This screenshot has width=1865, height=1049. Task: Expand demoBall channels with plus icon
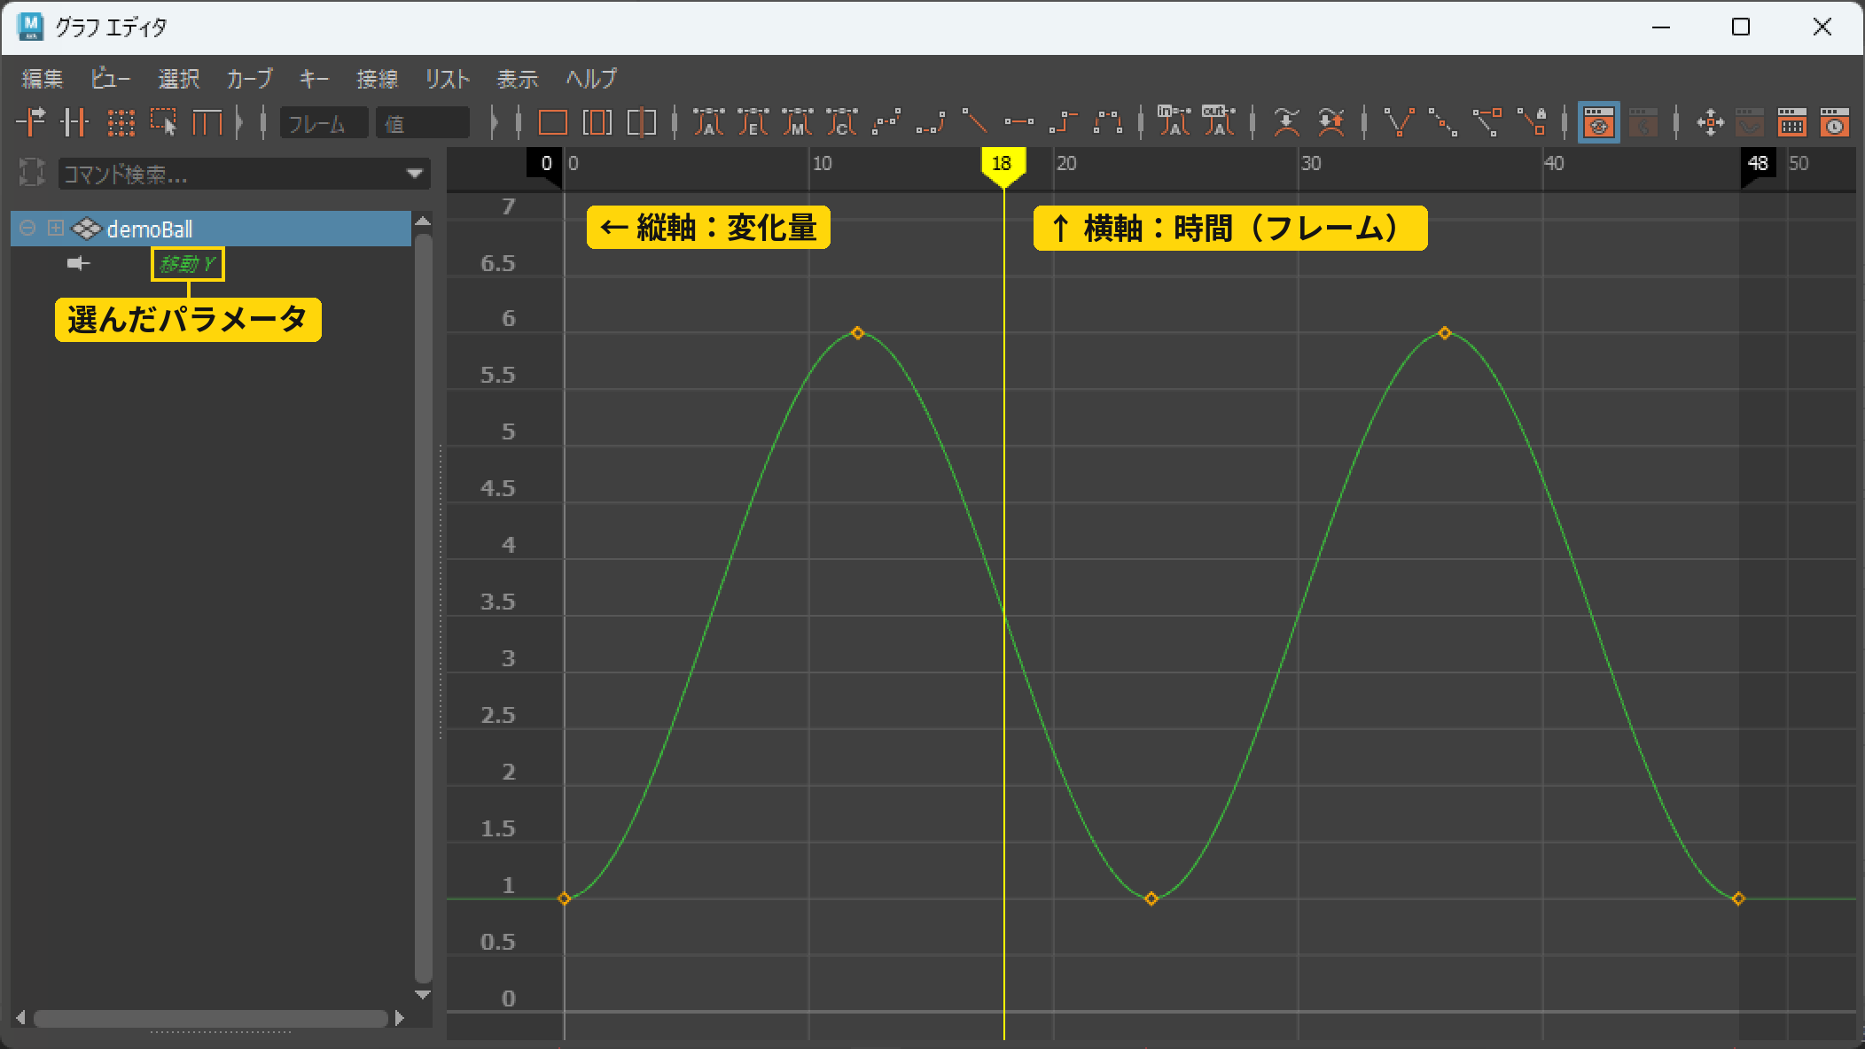coord(55,229)
